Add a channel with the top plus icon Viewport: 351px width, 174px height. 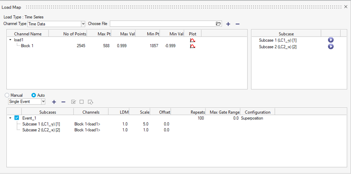(x=228, y=24)
